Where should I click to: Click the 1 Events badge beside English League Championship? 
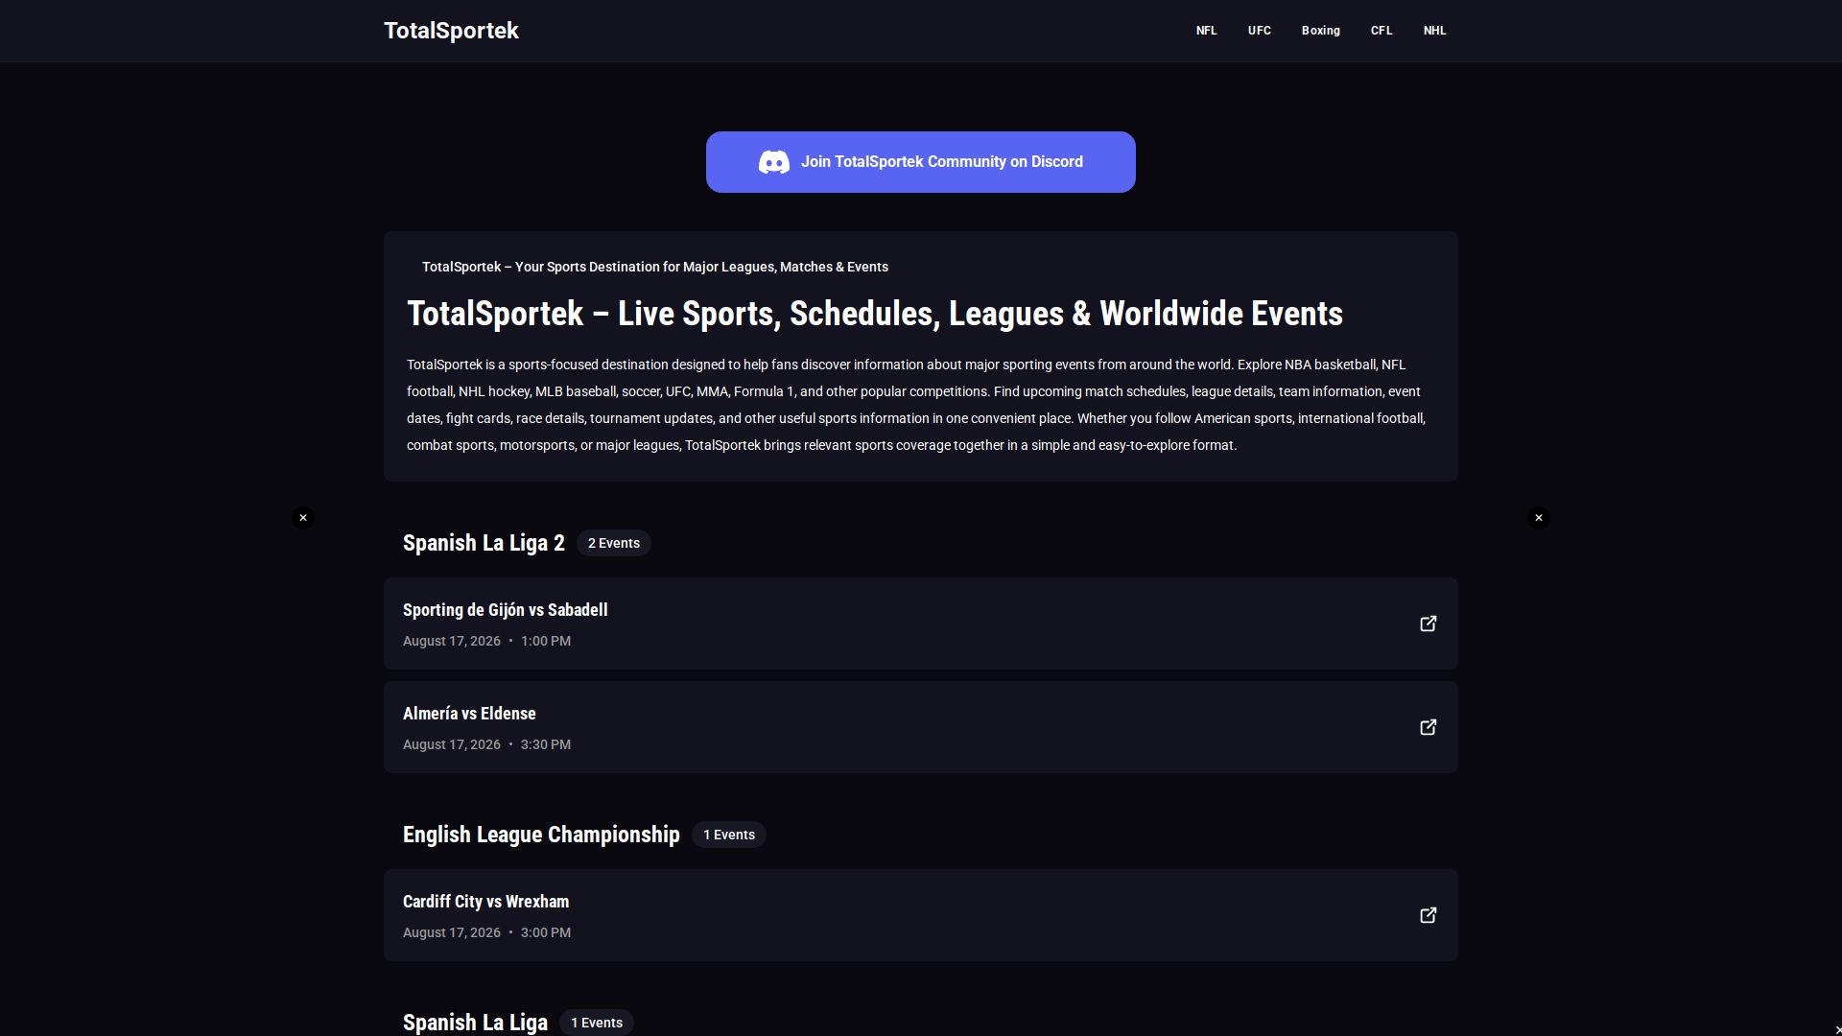729,835
